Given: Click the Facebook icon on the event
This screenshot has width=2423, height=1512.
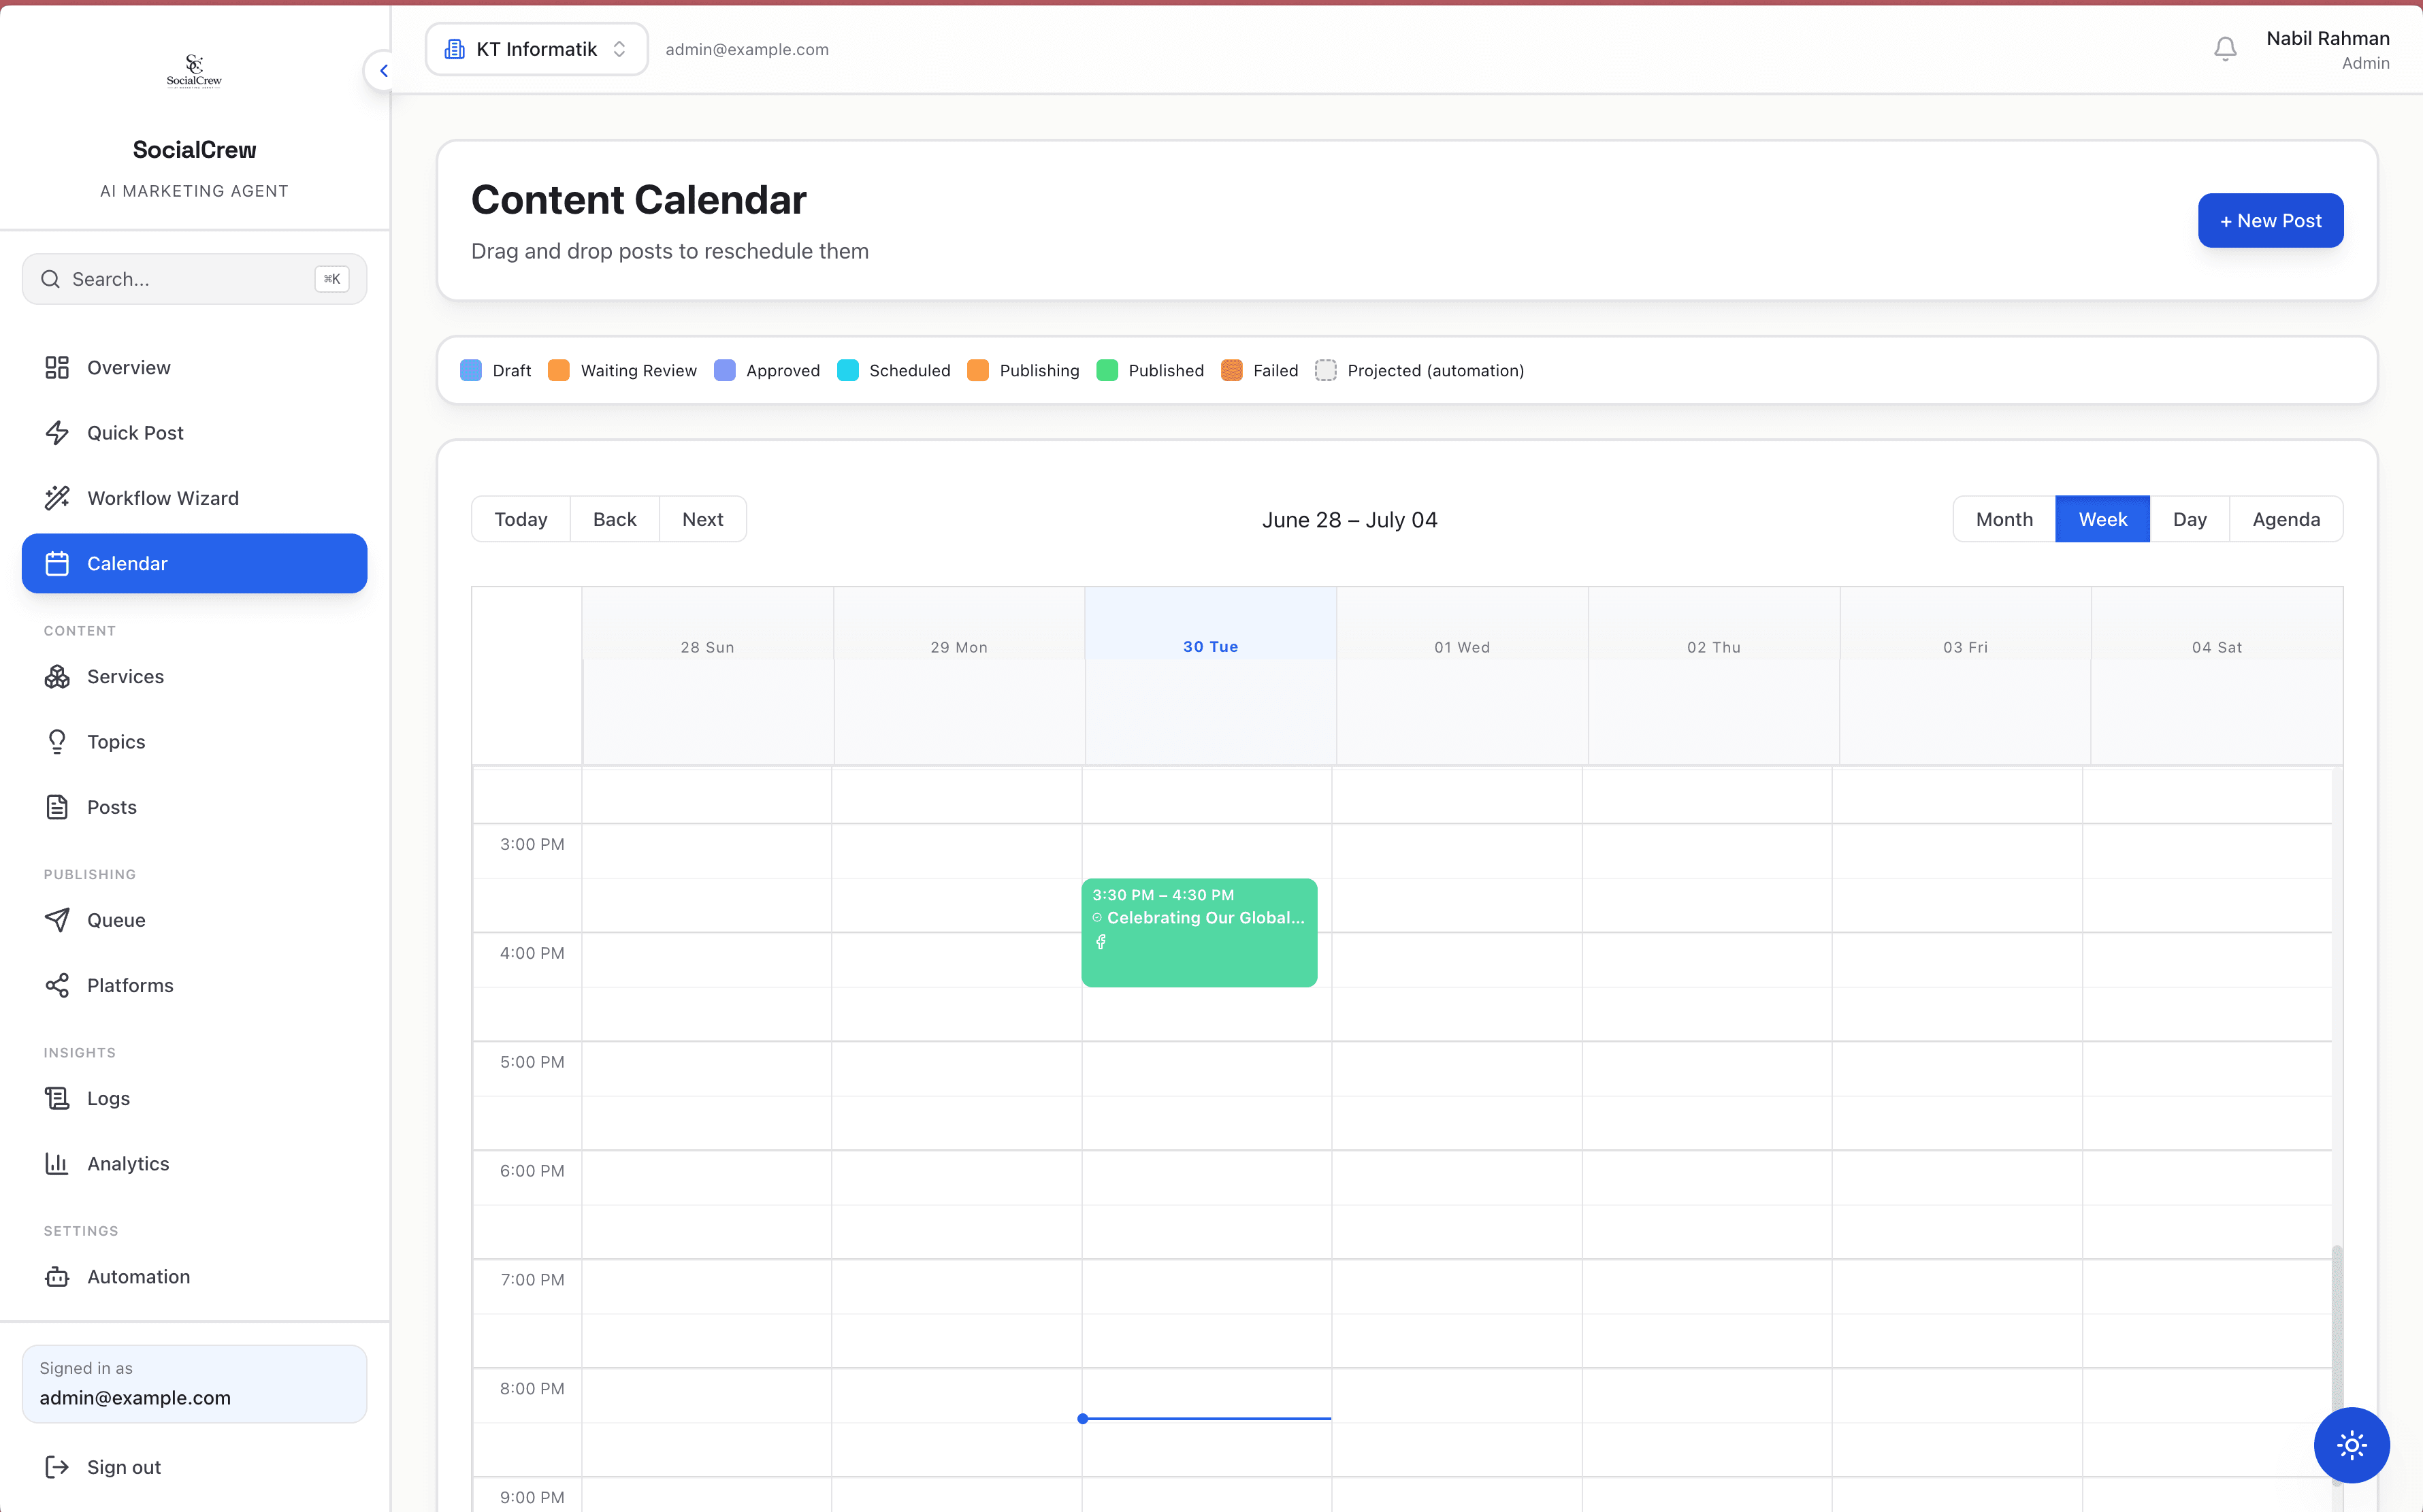Looking at the screenshot, I should (1101, 942).
